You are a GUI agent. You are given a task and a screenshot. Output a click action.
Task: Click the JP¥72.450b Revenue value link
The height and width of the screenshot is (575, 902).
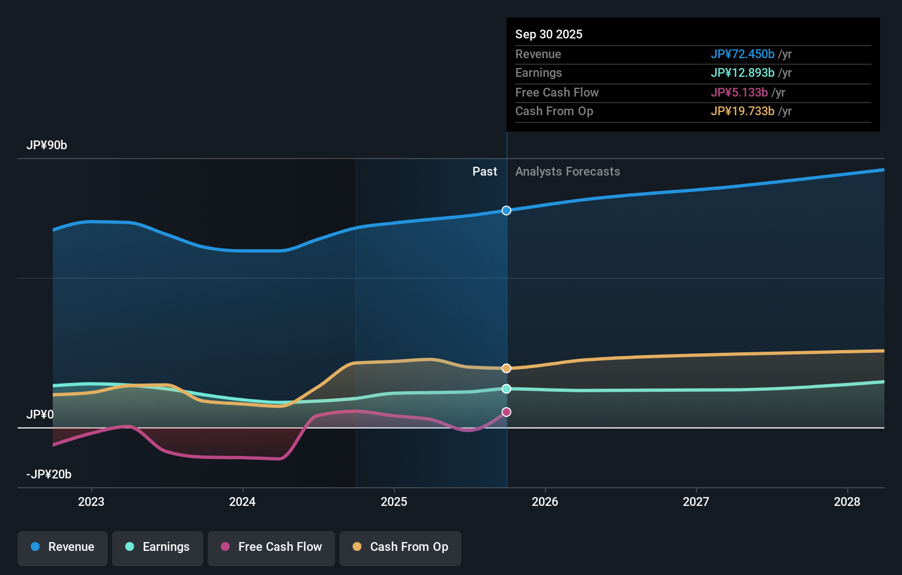pyautogui.click(x=743, y=54)
